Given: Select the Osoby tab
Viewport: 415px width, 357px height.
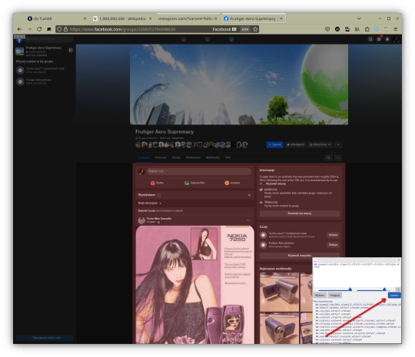Looking at the screenshot, I should tap(176, 157).
